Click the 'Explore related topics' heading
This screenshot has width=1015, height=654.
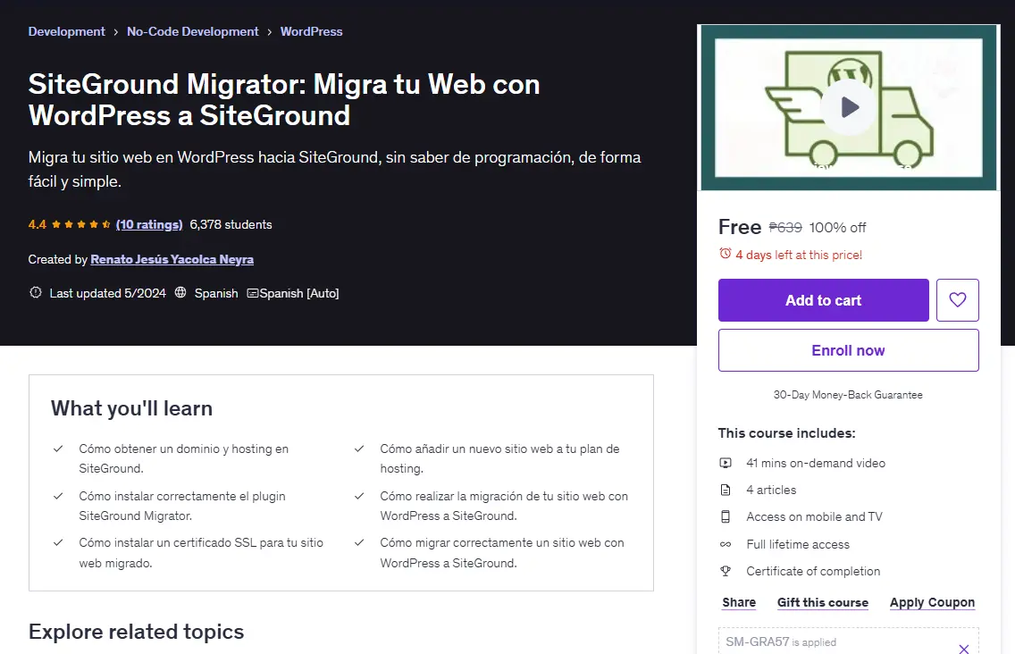pos(137,632)
